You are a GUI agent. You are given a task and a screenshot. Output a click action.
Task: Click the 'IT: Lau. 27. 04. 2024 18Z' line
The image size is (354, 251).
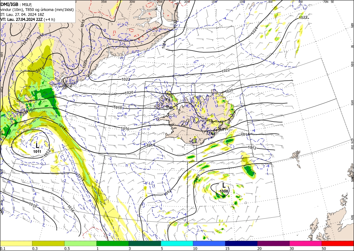tap(22, 15)
